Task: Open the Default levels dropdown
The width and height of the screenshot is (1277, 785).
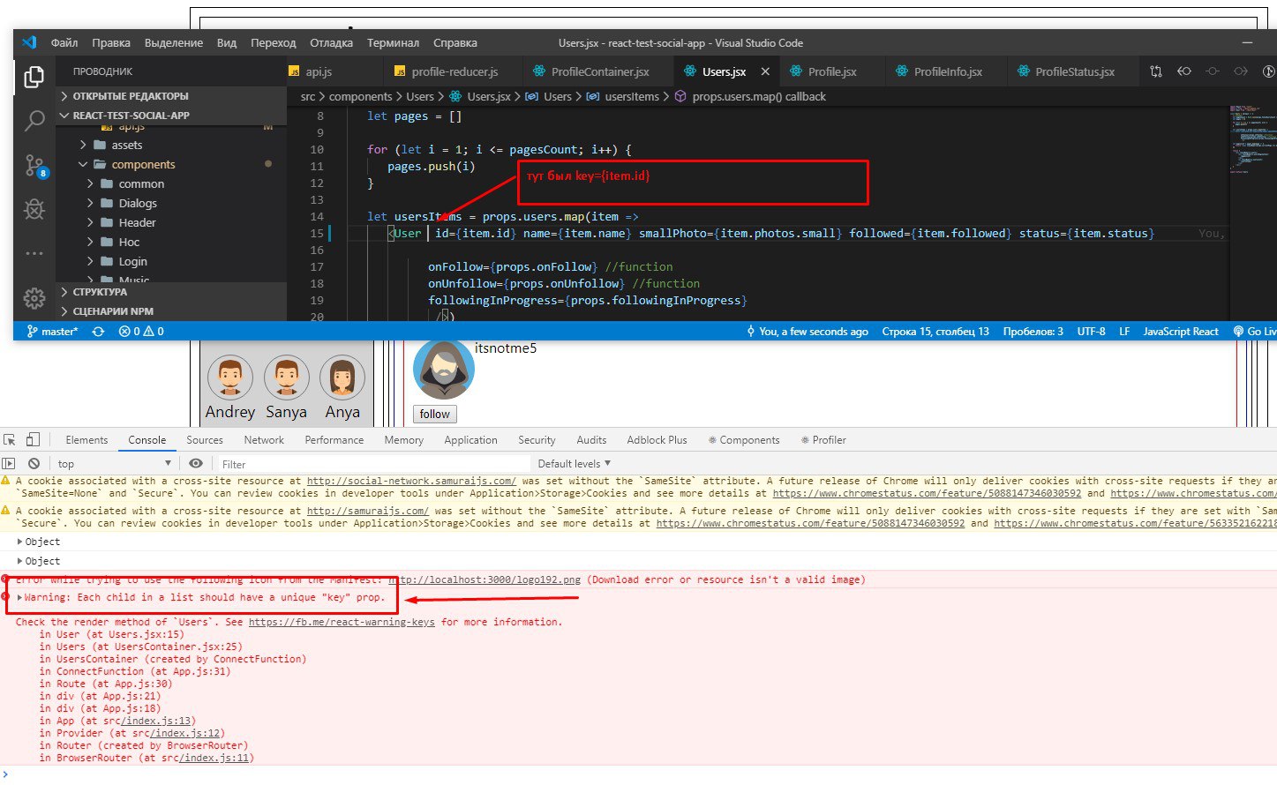Action: (574, 463)
